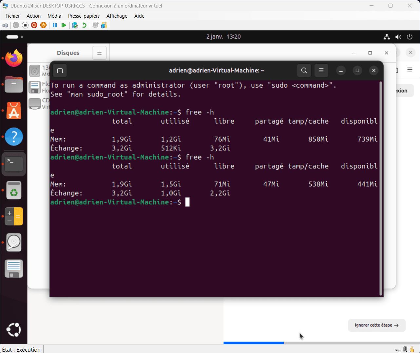Send Ctrl+Alt+Suppr using the keyboard toolbar icon
The width and height of the screenshot is (420, 353).
pyautogui.click(x=5, y=25)
